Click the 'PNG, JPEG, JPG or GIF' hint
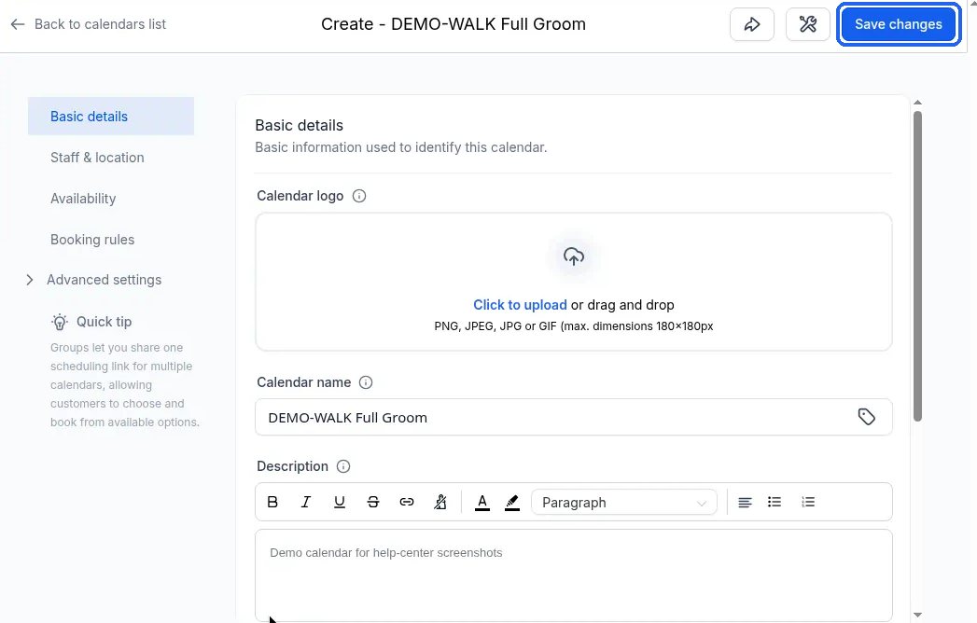This screenshot has height=623, width=977. click(573, 326)
